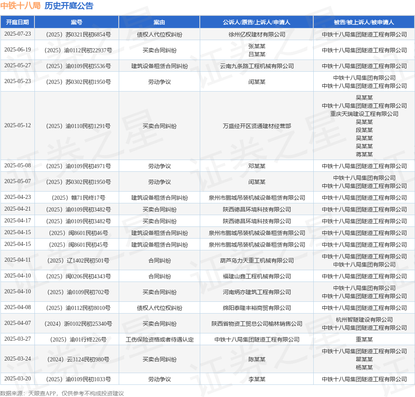Click the date 2025-07-23
The image size is (415, 397).
pyautogui.click(x=17, y=34)
